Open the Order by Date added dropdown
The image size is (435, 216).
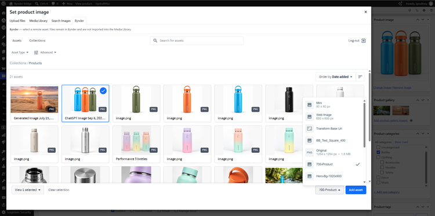click(335, 76)
